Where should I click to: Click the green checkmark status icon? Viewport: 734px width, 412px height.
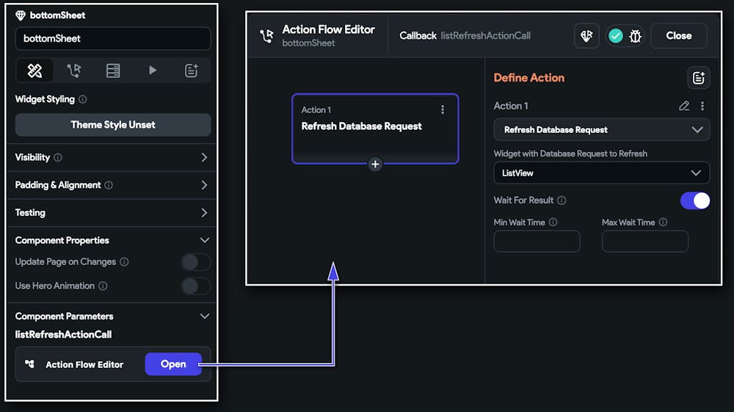(x=616, y=35)
